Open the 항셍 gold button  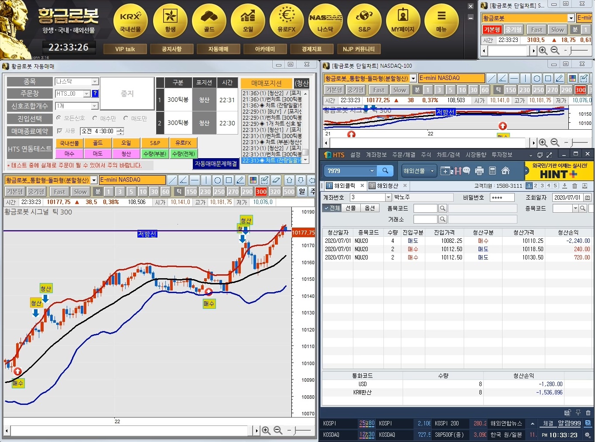coord(170,21)
